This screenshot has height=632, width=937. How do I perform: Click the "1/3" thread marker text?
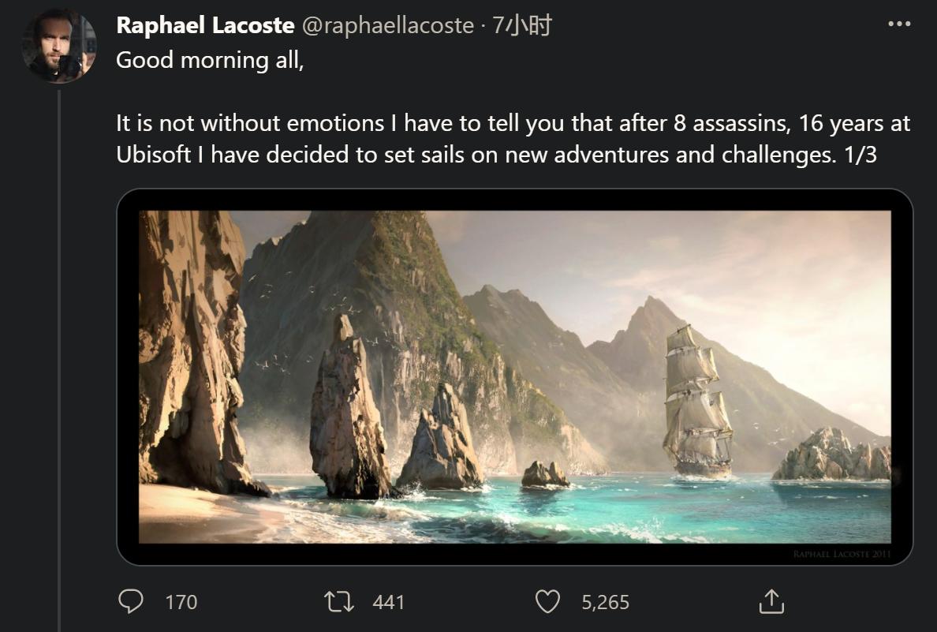(x=860, y=154)
